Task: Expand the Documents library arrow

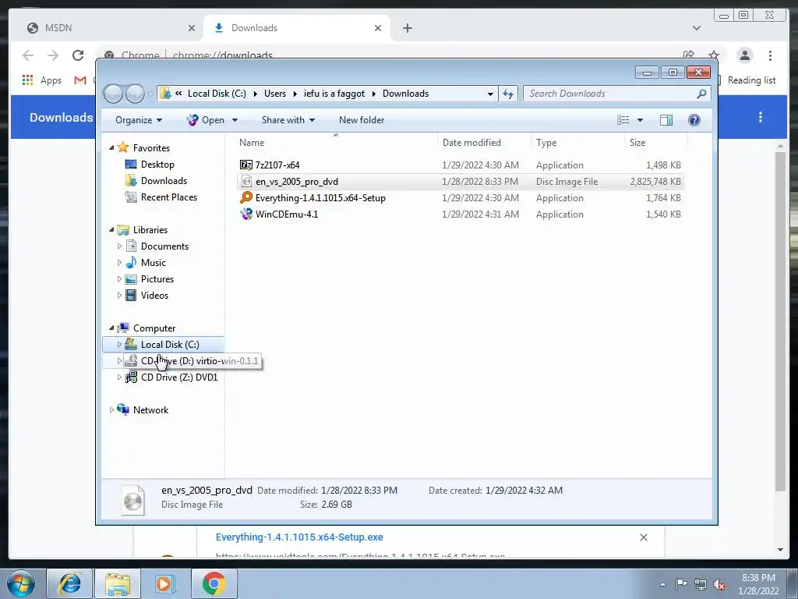Action: pos(119,246)
